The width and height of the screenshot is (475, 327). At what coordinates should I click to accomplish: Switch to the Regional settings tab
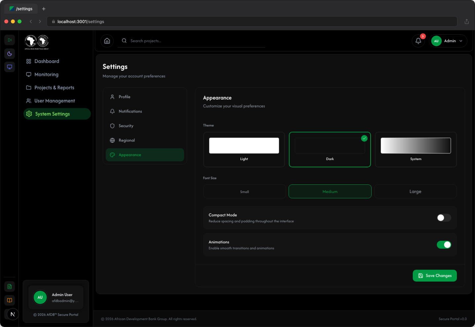pos(145,141)
